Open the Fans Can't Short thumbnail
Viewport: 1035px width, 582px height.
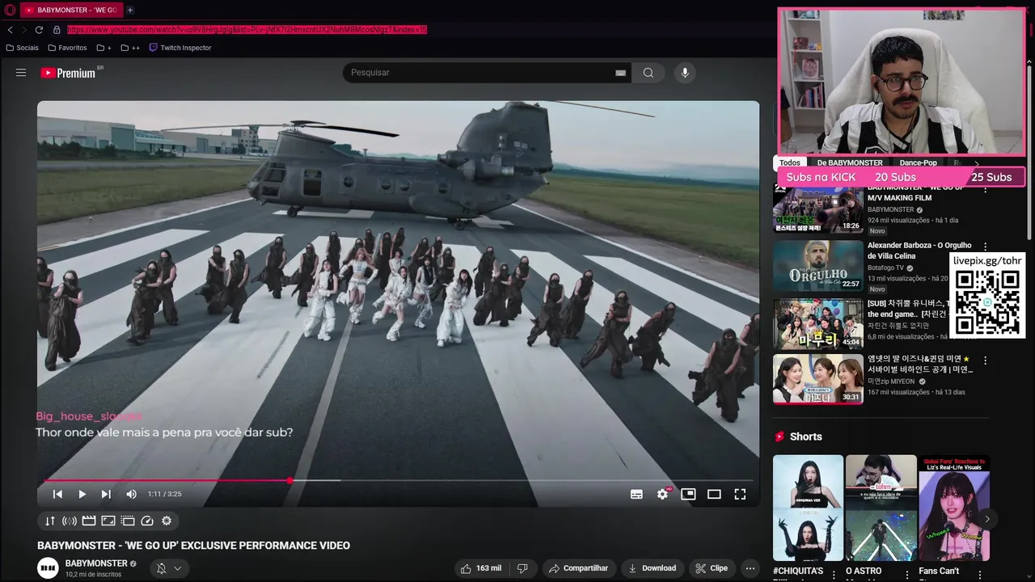pos(953,508)
